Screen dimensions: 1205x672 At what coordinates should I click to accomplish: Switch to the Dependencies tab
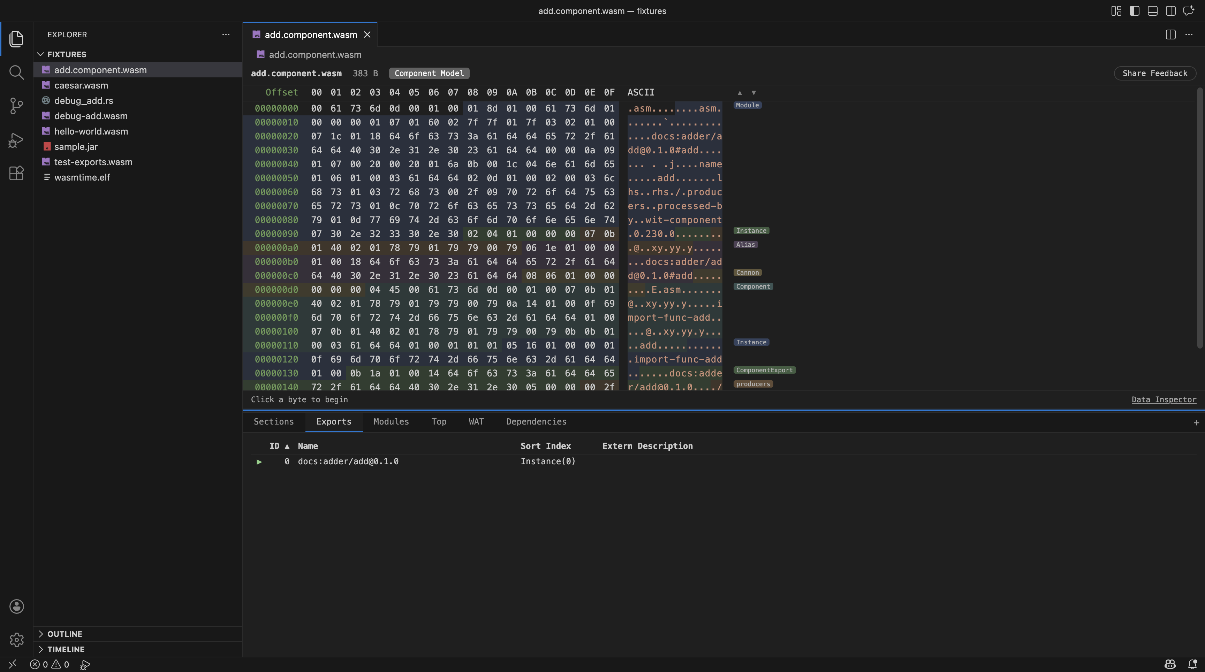point(536,421)
